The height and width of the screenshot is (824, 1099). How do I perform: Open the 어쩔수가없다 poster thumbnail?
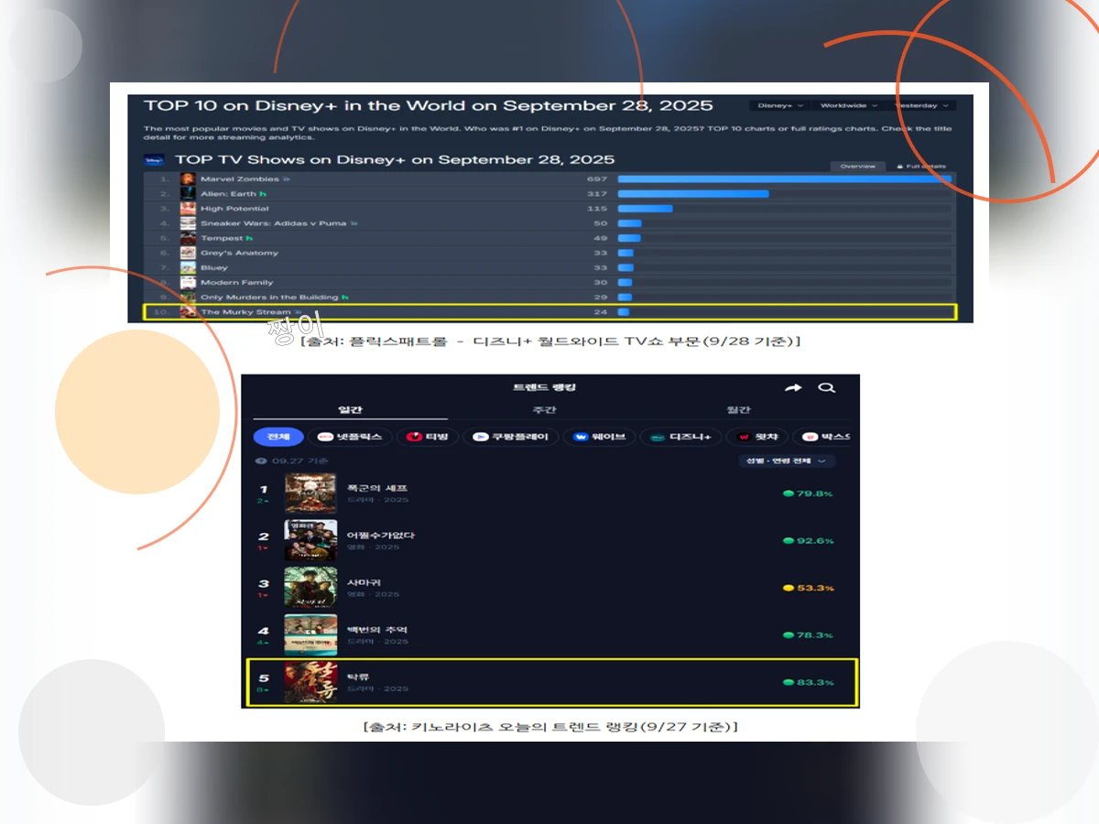coord(310,540)
